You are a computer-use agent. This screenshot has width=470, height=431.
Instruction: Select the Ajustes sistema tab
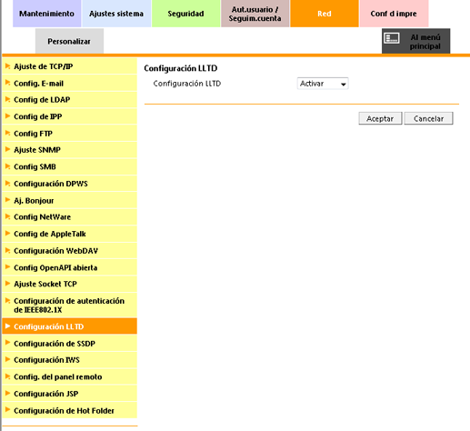116,14
